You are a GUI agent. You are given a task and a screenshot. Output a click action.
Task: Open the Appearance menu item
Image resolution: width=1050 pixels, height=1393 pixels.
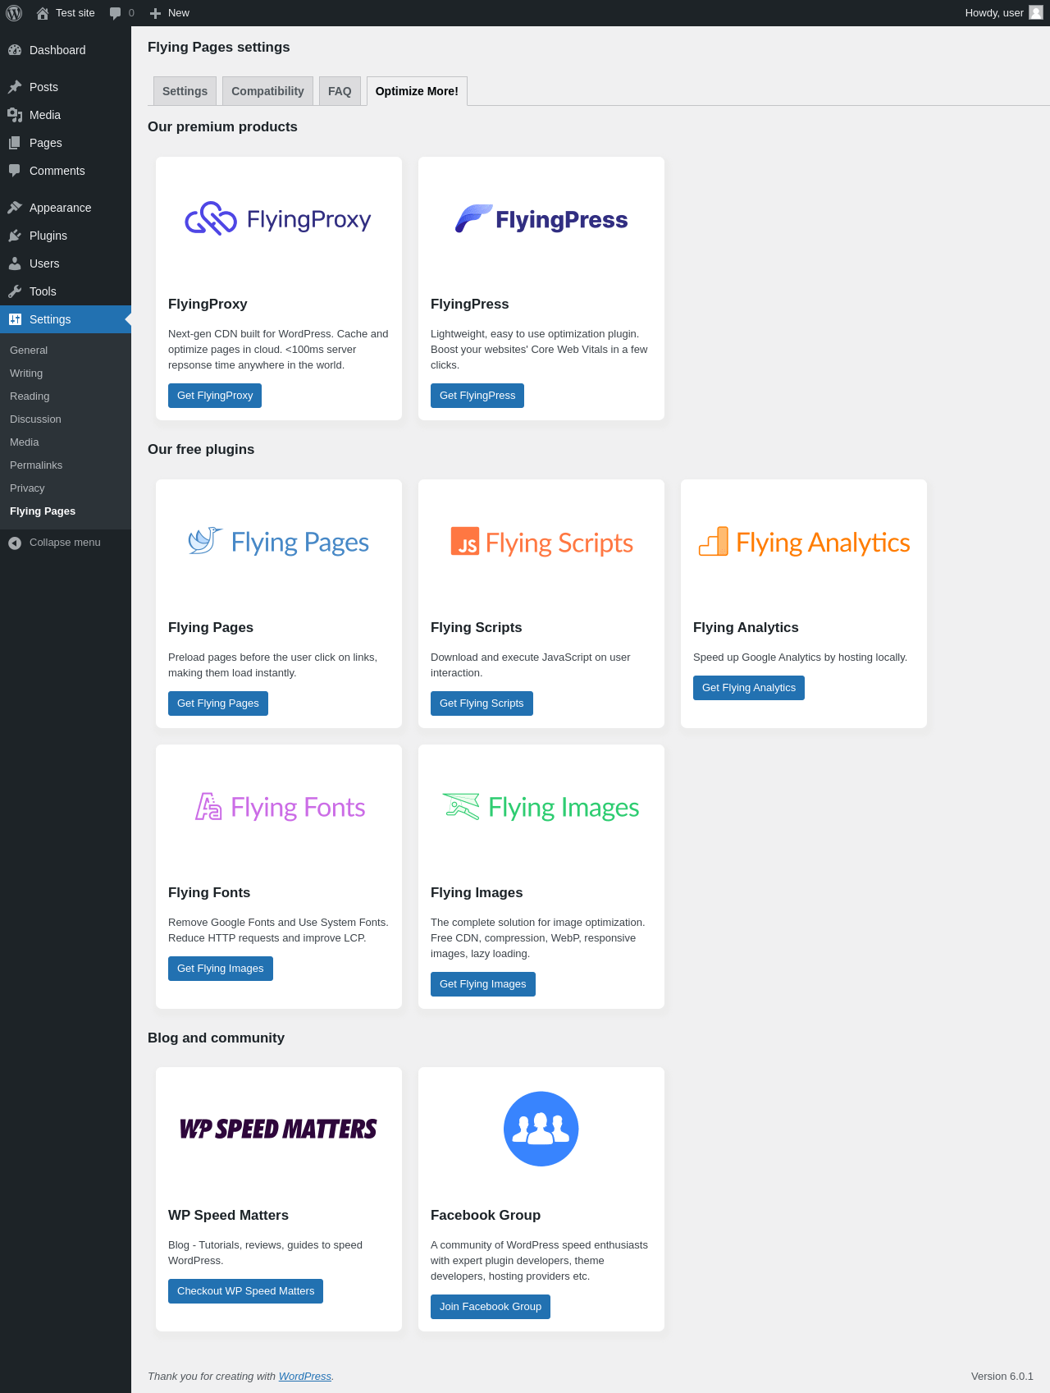coord(66,208)
